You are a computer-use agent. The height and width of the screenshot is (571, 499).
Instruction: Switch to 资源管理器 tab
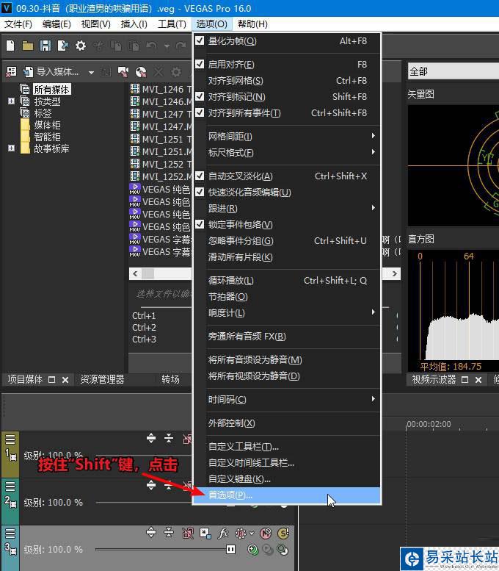[x=102, y=379]
